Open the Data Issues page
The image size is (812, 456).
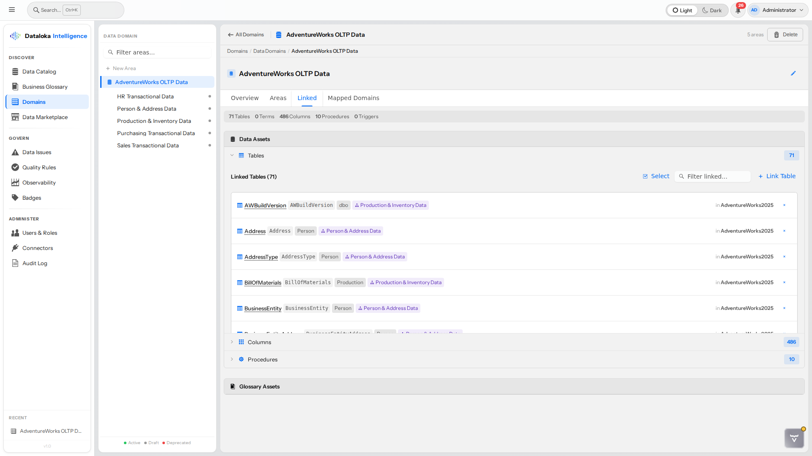tap(36, 152)
